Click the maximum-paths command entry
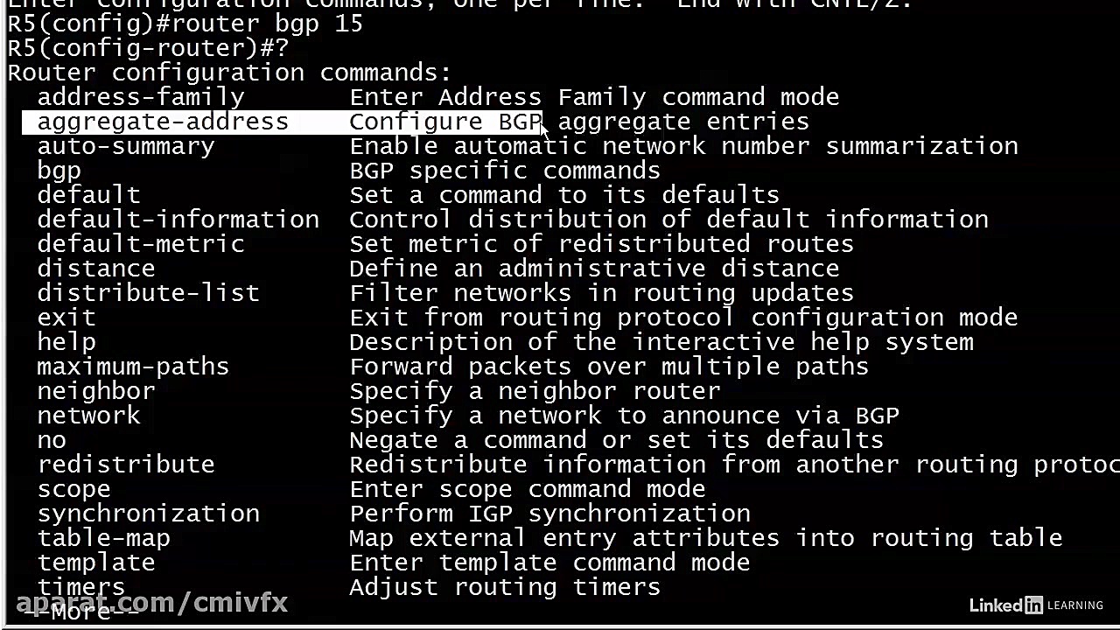The image size is (1120, 630). (x=133, y=367)
